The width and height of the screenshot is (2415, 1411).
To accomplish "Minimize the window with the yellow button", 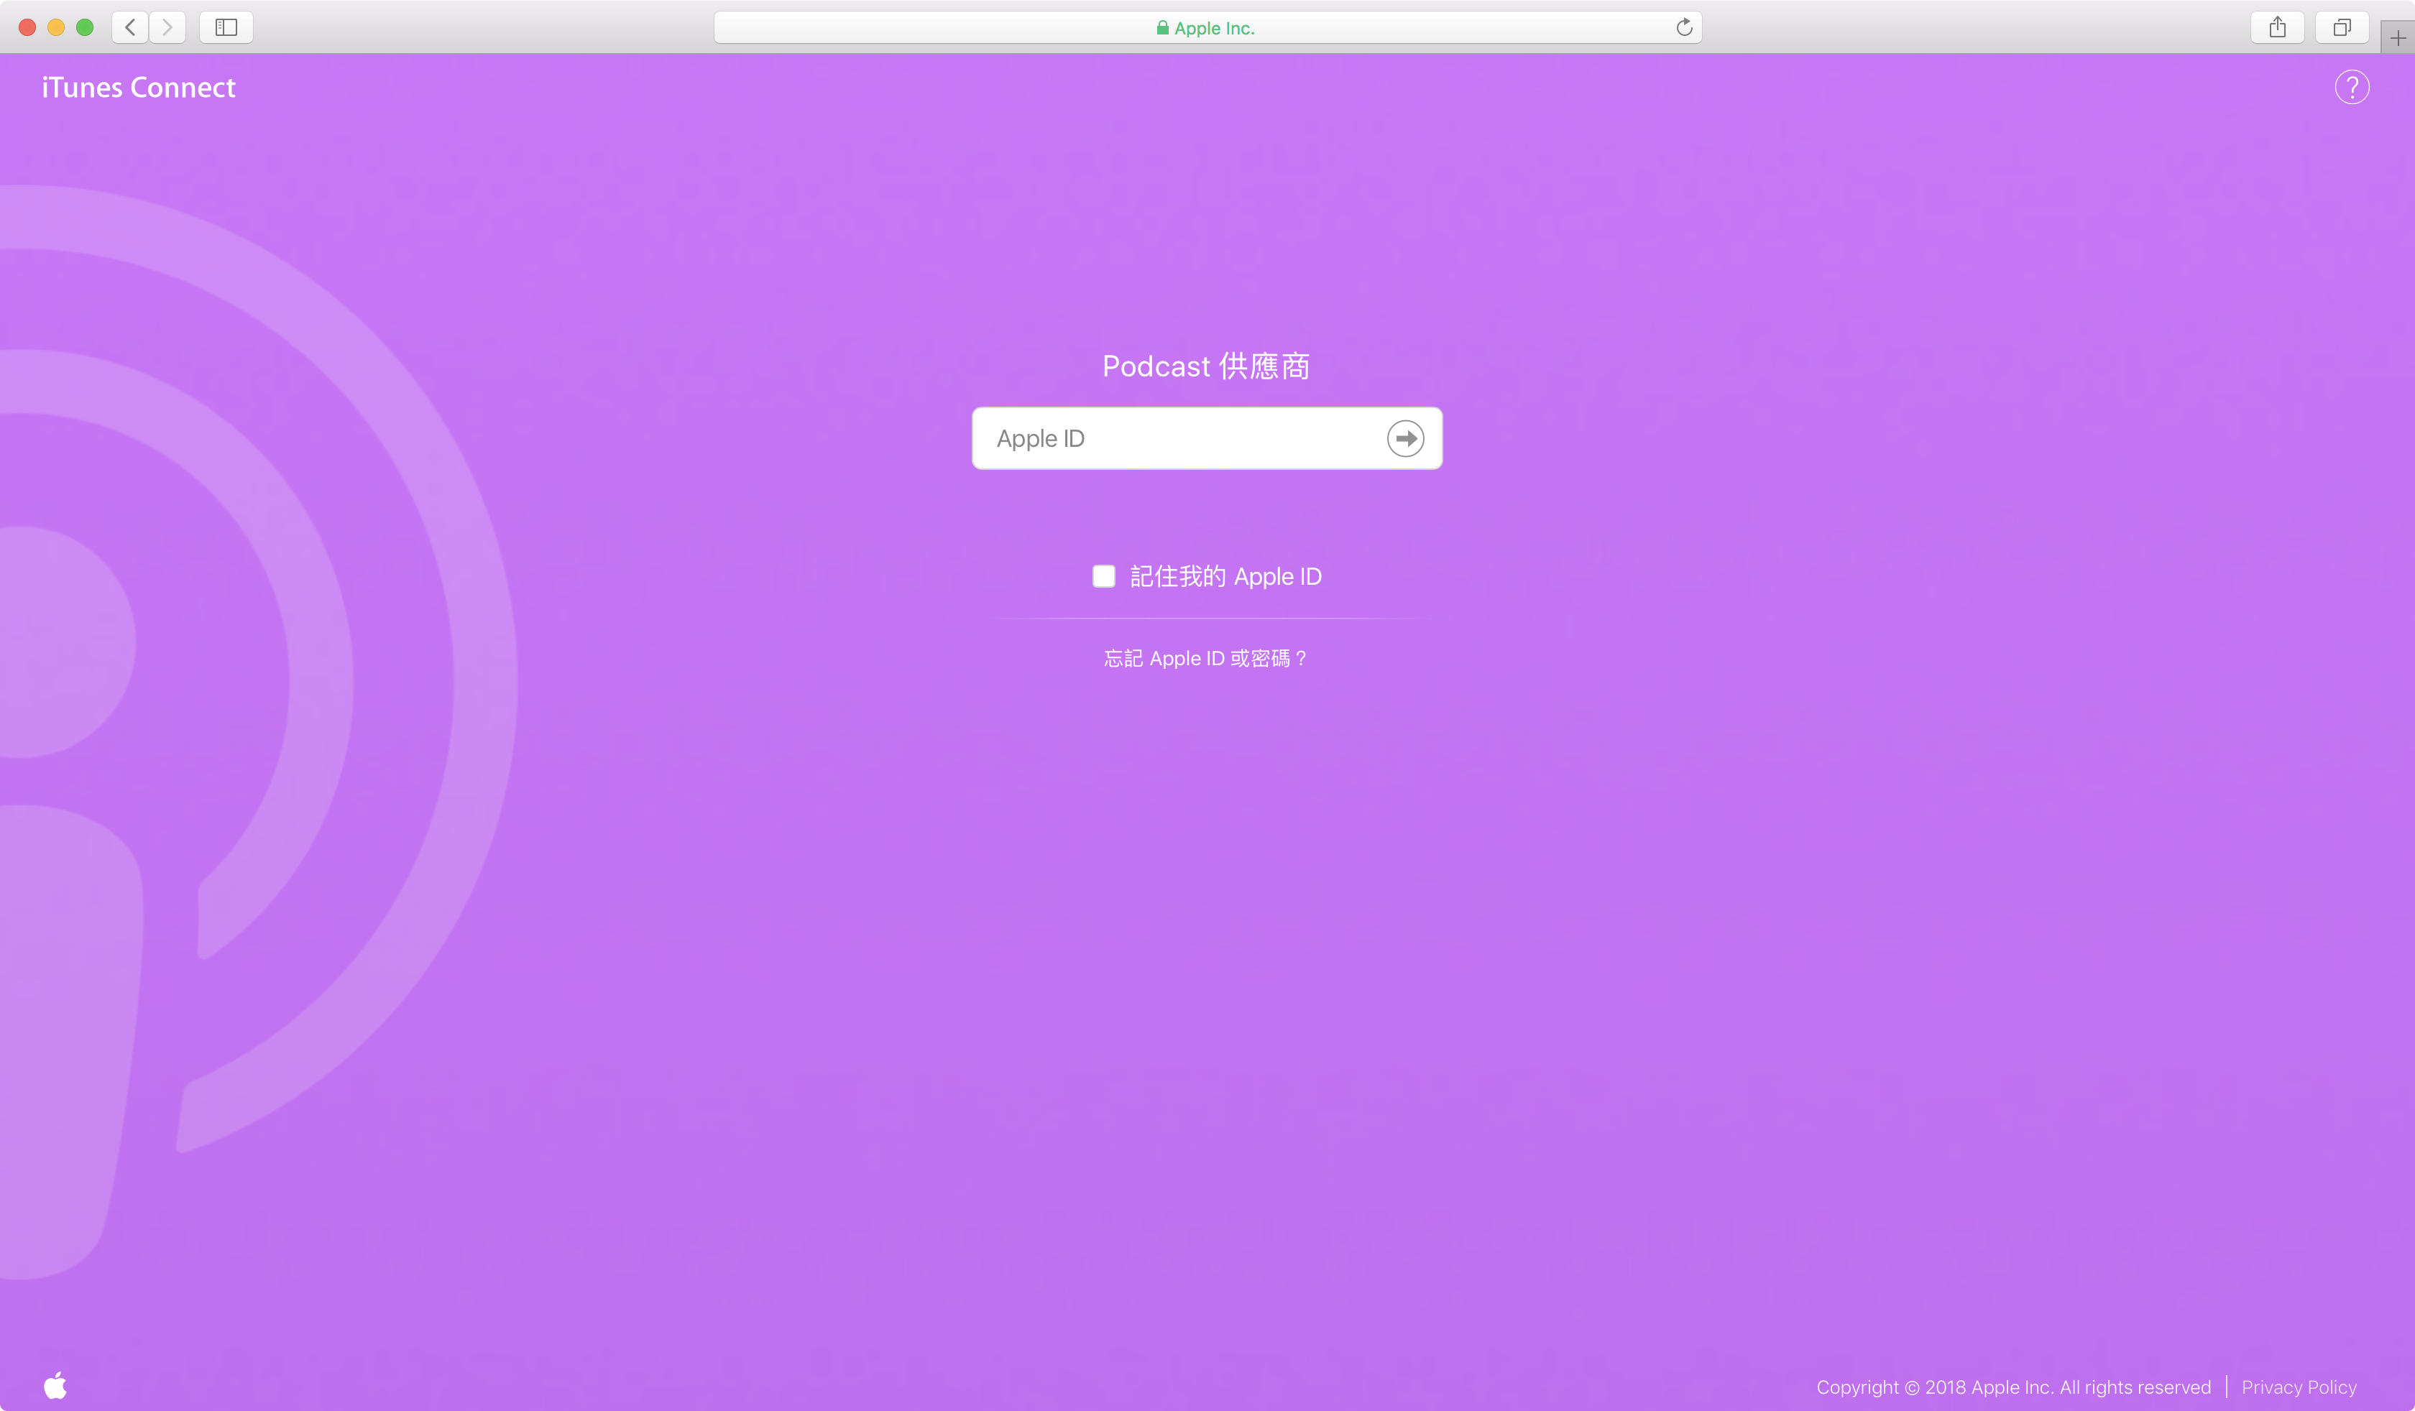I will point(55,28).
